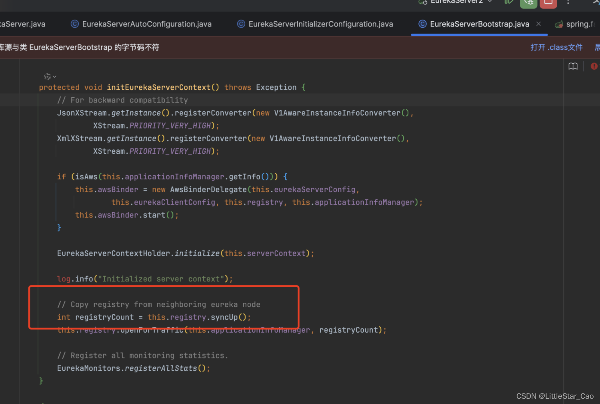This screenshot has height=404, width=600.
Task: Click Spring leaf icon on spring tab
Action: 559,24
